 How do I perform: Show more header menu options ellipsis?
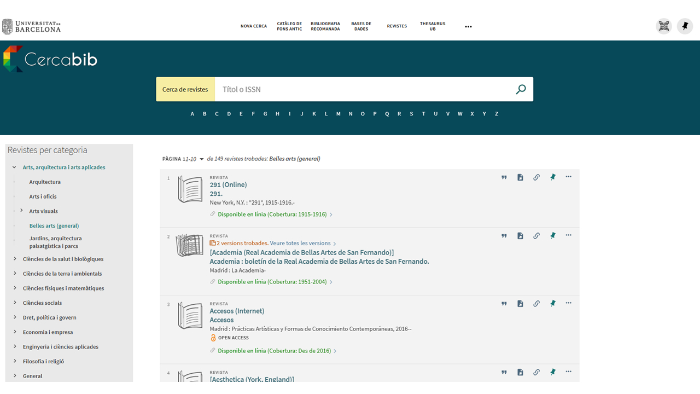(468, 26)
